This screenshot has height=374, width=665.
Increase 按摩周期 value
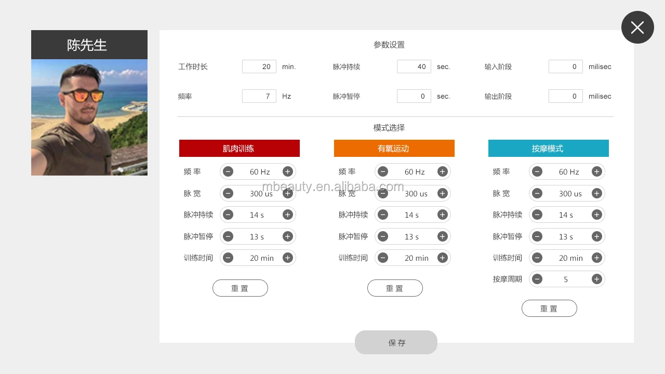[x=596, y=279]
